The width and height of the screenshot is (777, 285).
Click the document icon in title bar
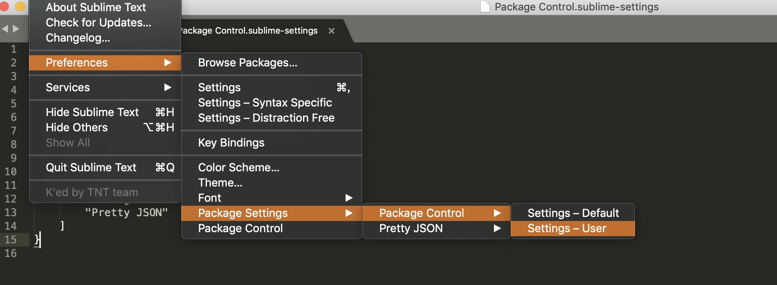[485, 7]
